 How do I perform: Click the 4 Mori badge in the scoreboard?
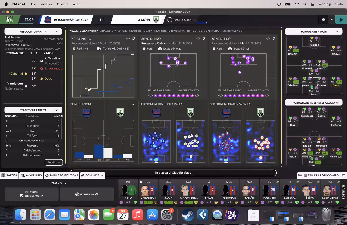156,20
